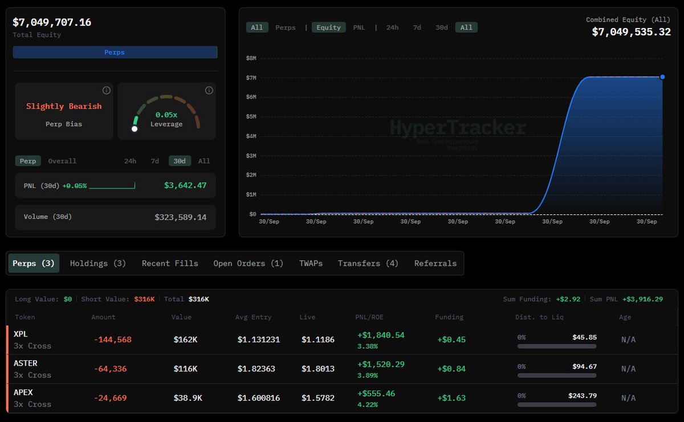Image resolution: width=684 pixels, height=422 pixels.
Task: Open info icon on Leverage card
Action: 209,91
